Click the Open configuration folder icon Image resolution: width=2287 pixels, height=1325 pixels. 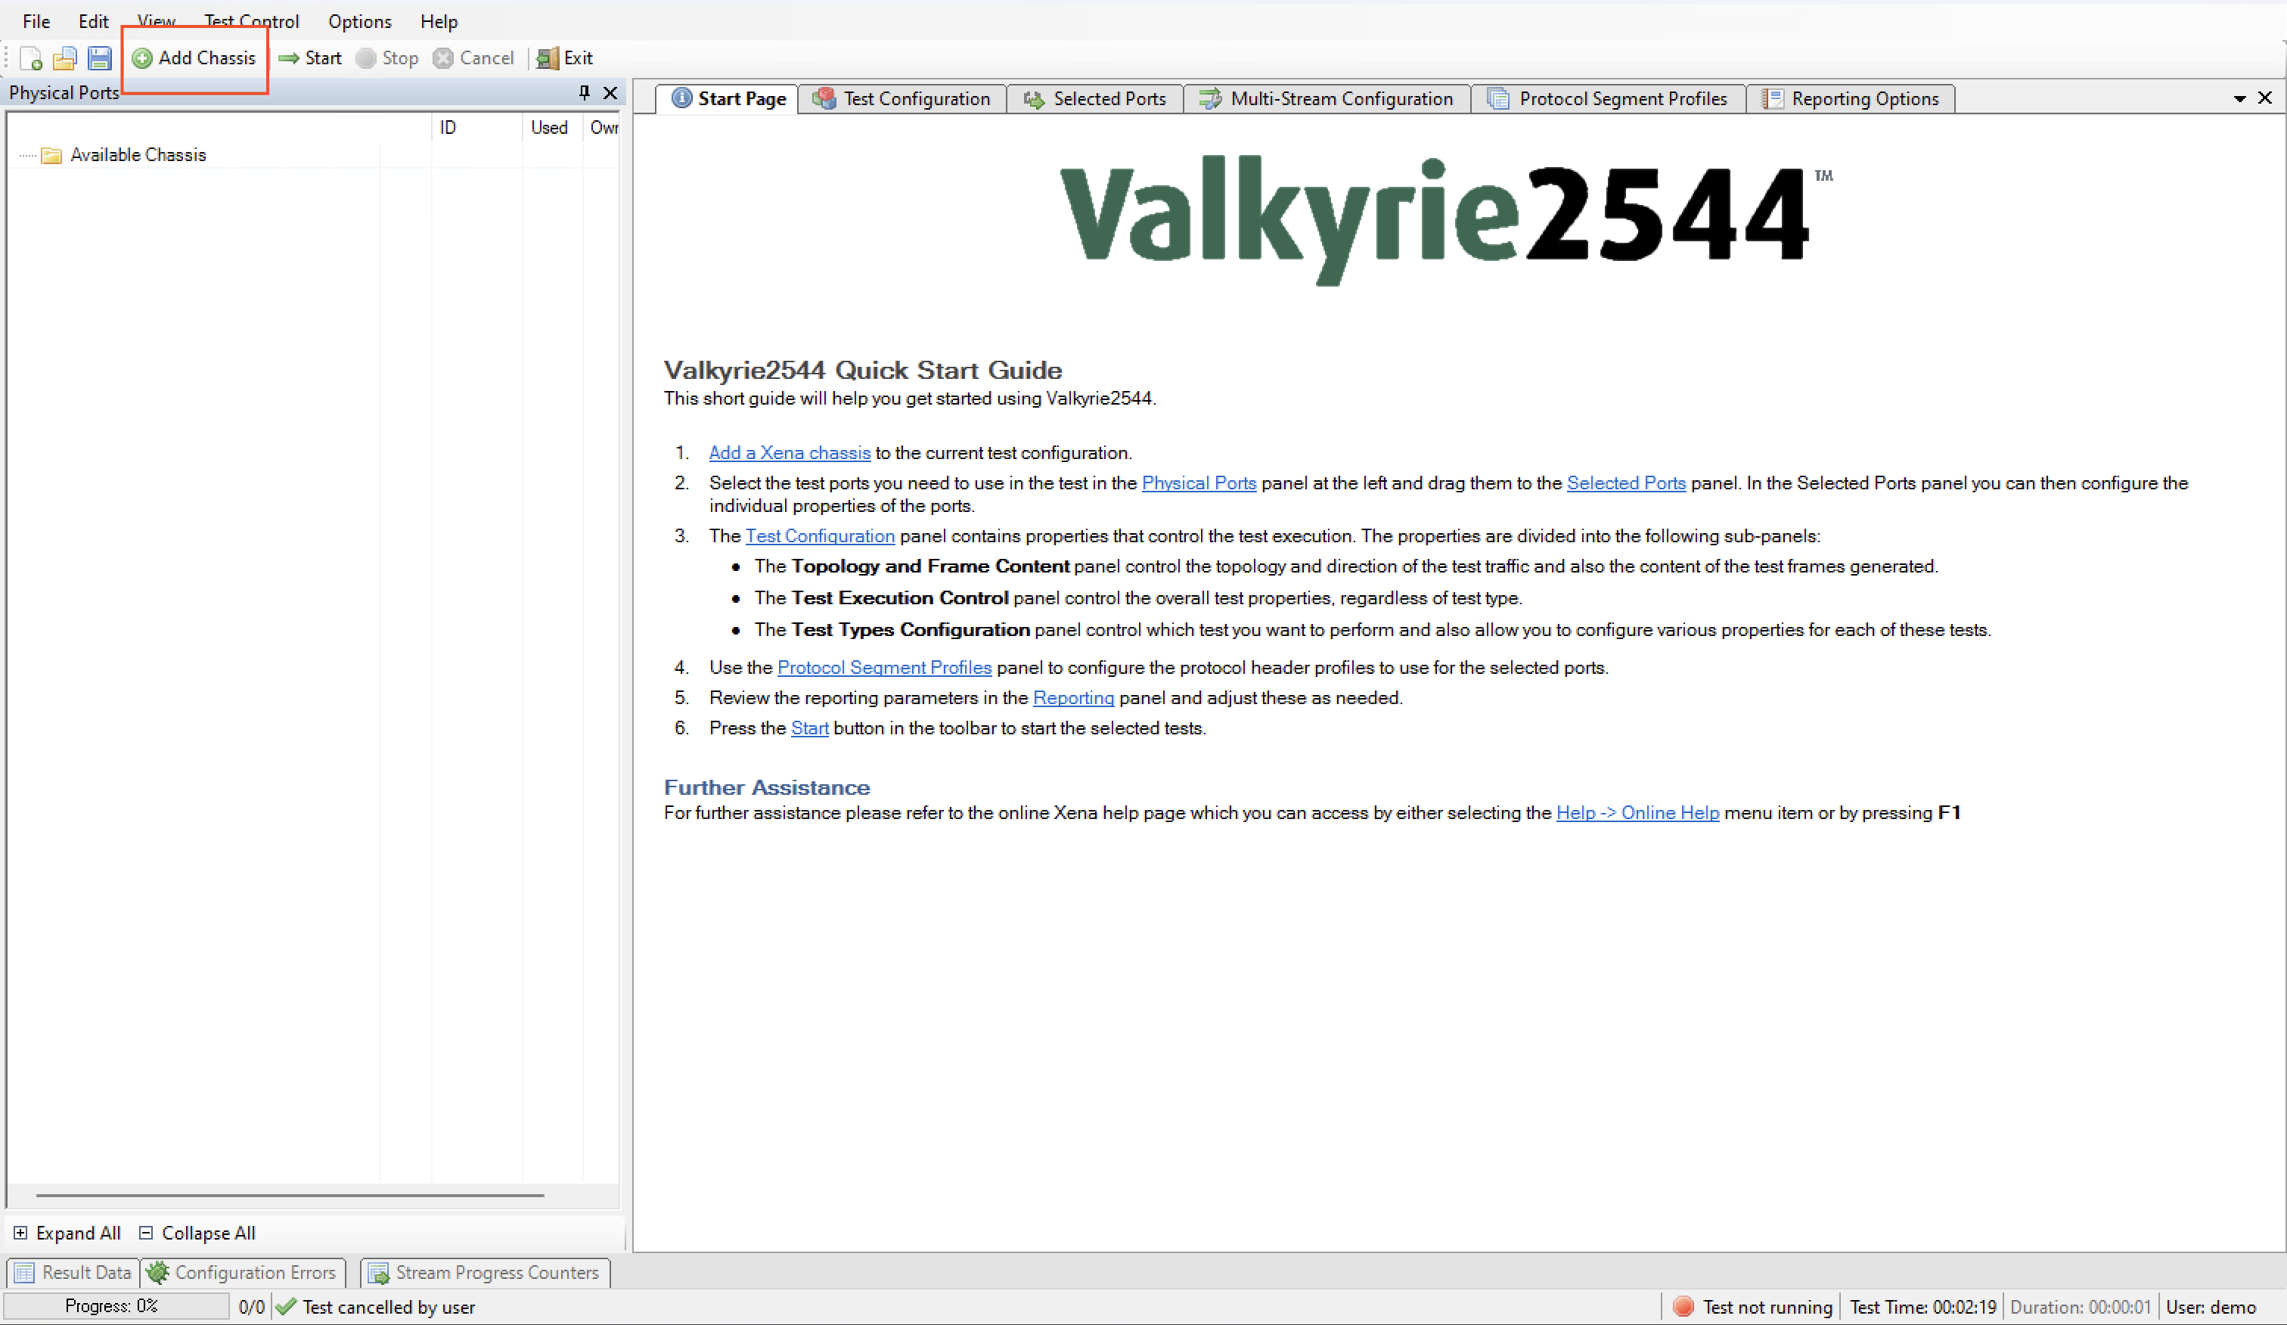click(x=64, y=58)
